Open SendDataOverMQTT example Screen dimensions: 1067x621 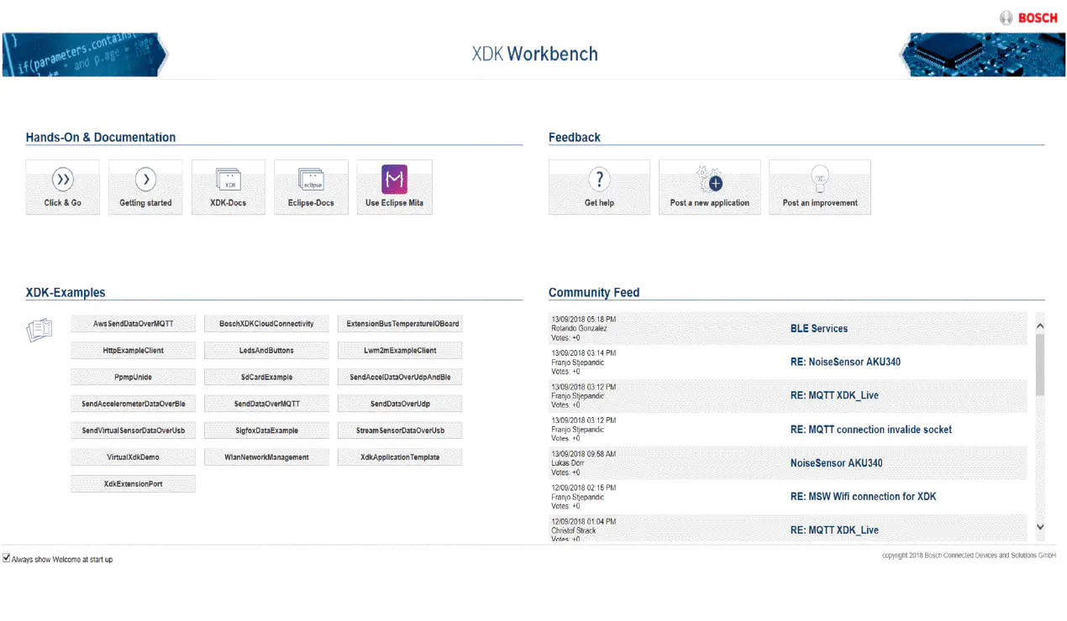266,404
